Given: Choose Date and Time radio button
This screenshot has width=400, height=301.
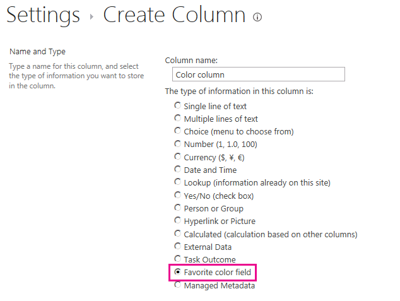Looking at the screenshot, I should 178,170.
